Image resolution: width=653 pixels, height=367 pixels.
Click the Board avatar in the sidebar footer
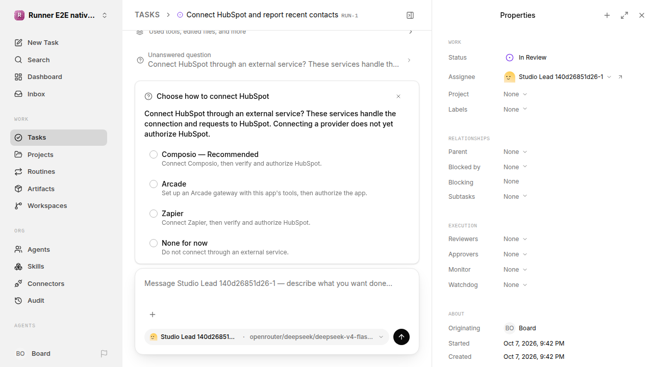(x=20, y=354)
